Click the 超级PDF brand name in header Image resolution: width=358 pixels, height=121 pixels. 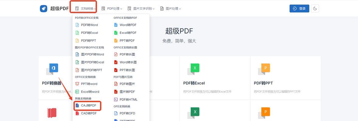(59, 9)
